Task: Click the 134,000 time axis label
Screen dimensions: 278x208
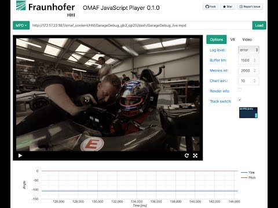Action: coord(137,202)
